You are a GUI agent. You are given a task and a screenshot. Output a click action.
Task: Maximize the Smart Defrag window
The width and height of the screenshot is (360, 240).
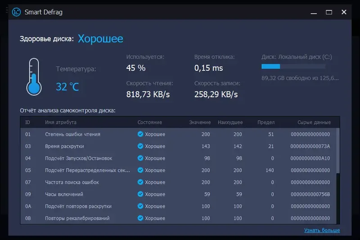pos(329,12)
